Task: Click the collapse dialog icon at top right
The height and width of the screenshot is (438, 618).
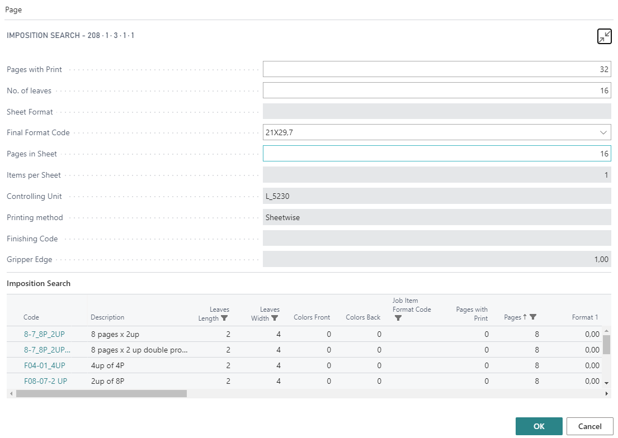Action: tap(604, 36)
